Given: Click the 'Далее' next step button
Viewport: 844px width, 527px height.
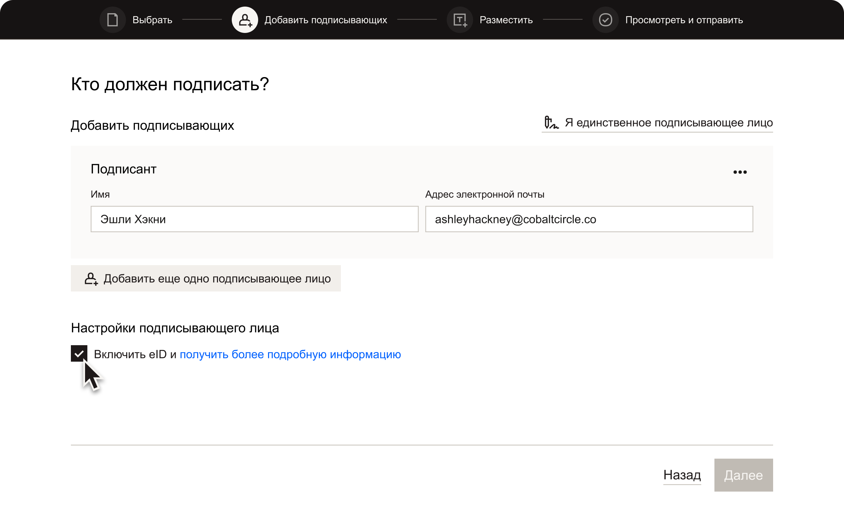Looking at the screenshot, I should pyautogui.click(x=743, y=475).
